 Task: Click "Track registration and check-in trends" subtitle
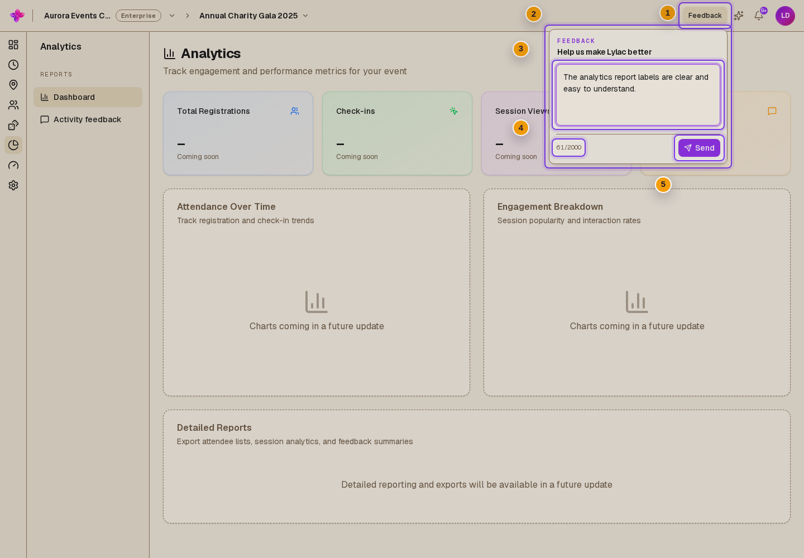click(246, 220)
